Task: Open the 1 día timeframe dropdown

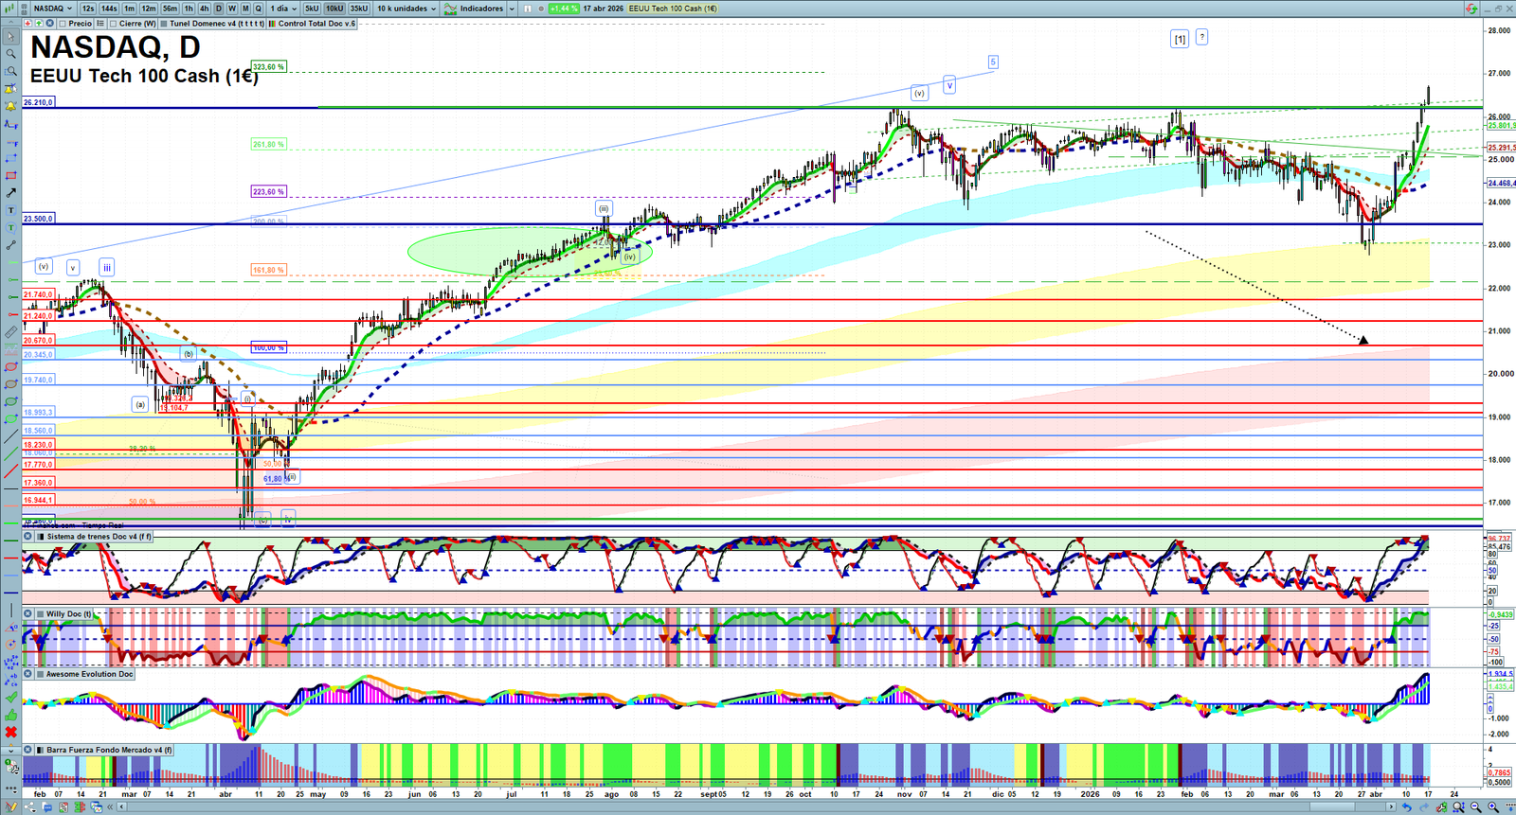Action: click(283, 9)
